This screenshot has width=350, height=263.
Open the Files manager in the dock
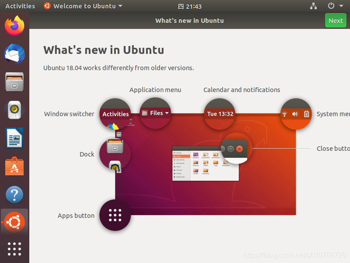point(14,82)
